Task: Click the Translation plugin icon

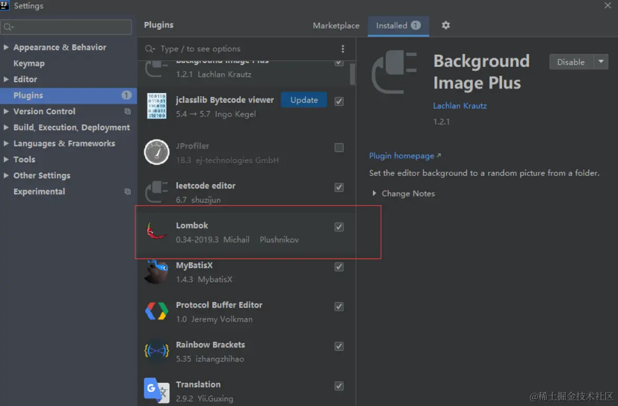Action: point(156,390)
